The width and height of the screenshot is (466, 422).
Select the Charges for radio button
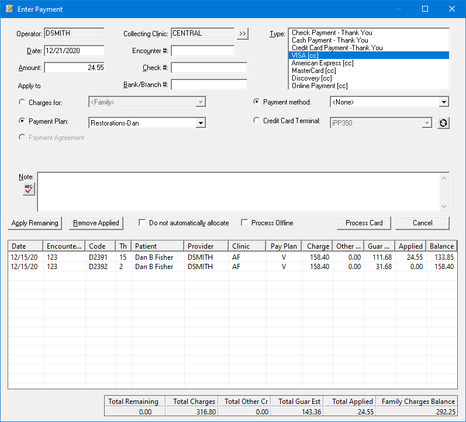22,102
